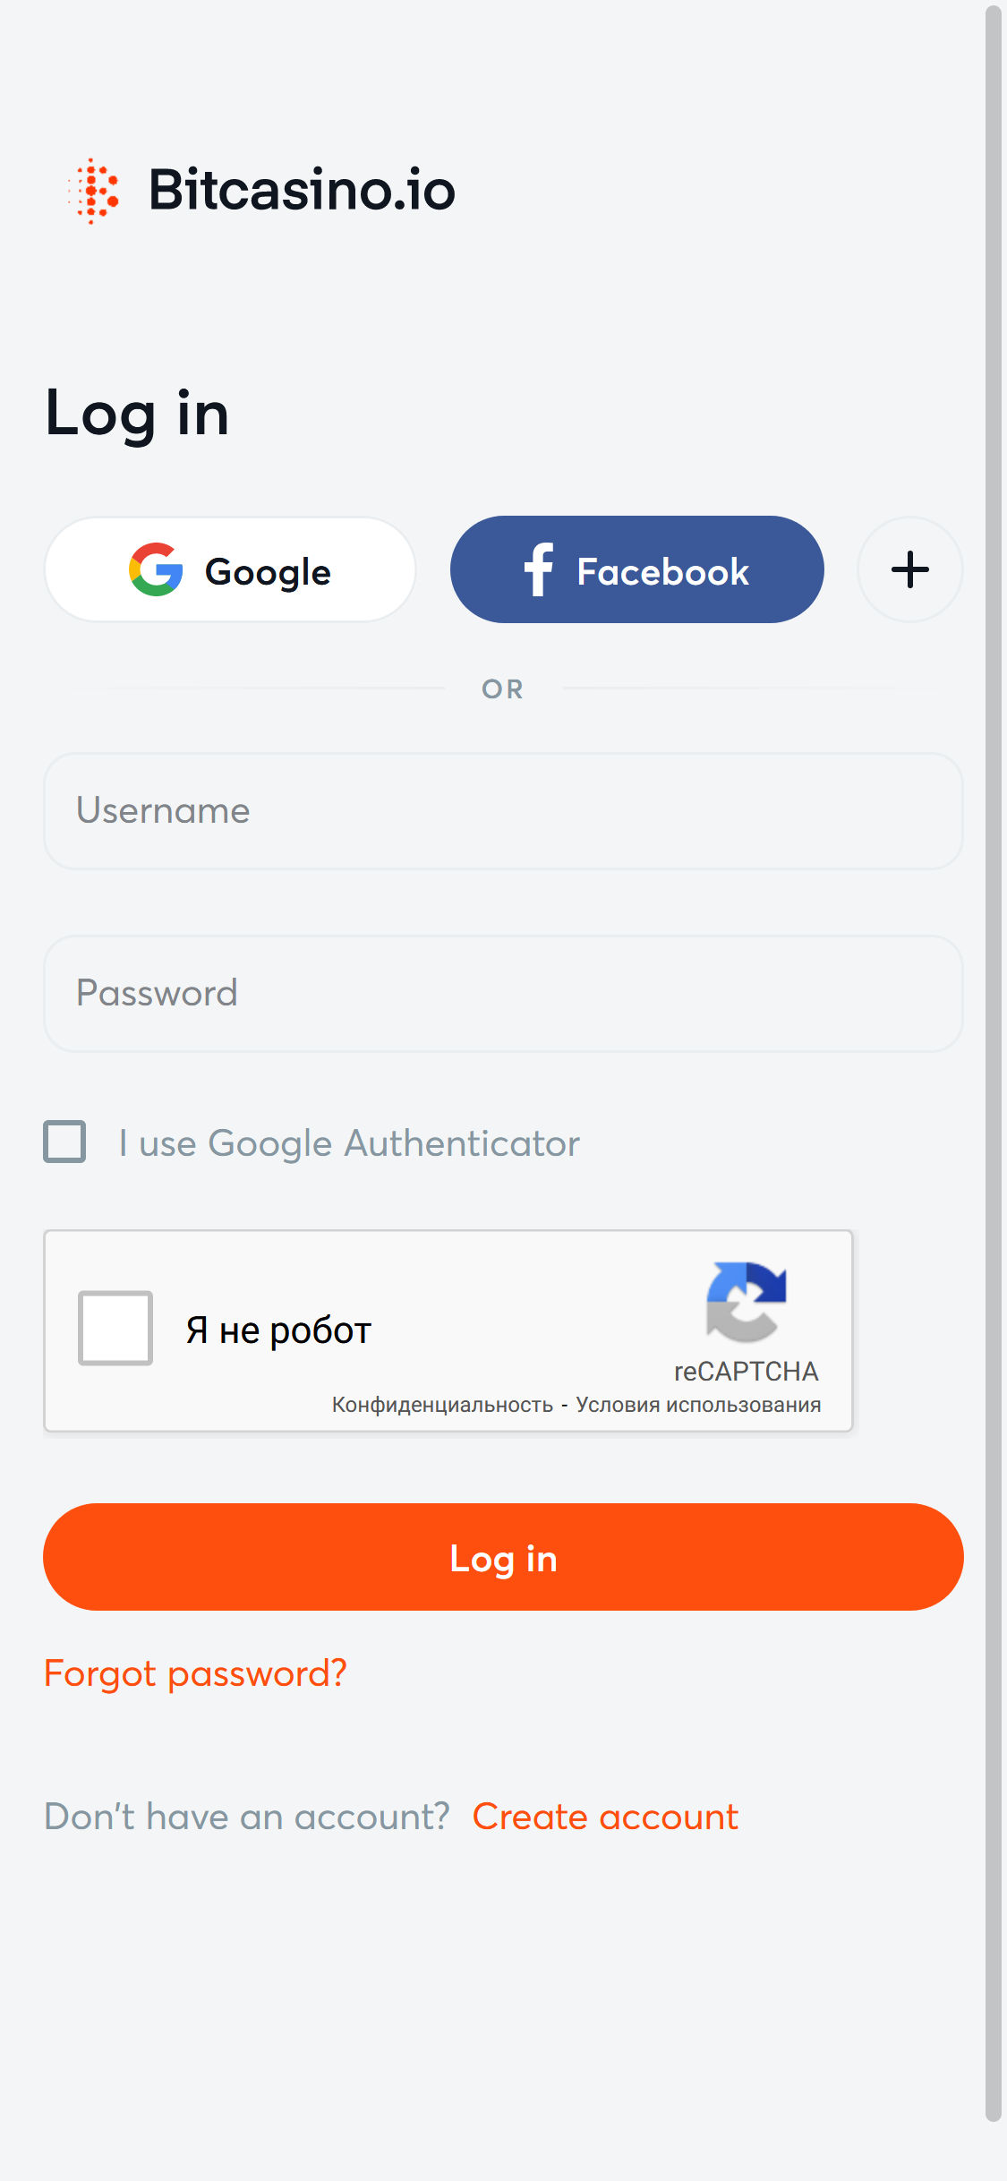
Task: Tick the Google Authenticator checkbox
Action: [64, 1142]
